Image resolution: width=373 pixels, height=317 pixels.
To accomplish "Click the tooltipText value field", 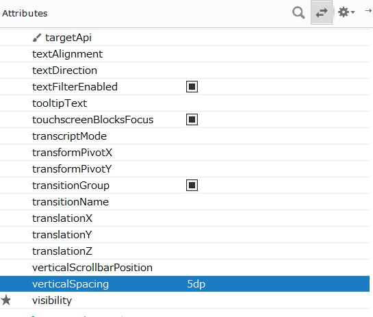I will tap(277, 103).
